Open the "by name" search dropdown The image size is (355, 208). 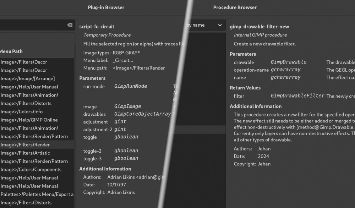pos(204,25)
